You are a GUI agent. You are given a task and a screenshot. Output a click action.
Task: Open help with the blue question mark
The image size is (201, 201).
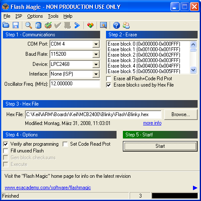[x=117, y=25]
